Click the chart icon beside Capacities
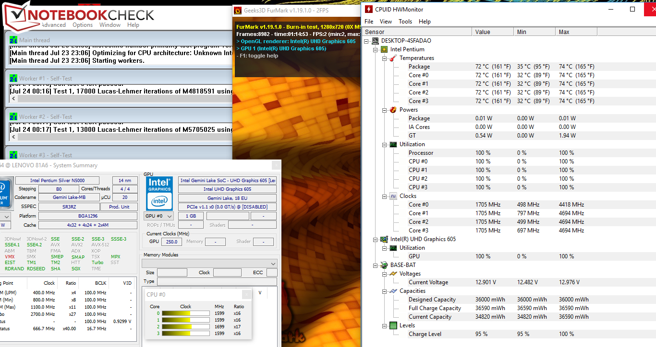656x347 pixels. pos(393,291)
